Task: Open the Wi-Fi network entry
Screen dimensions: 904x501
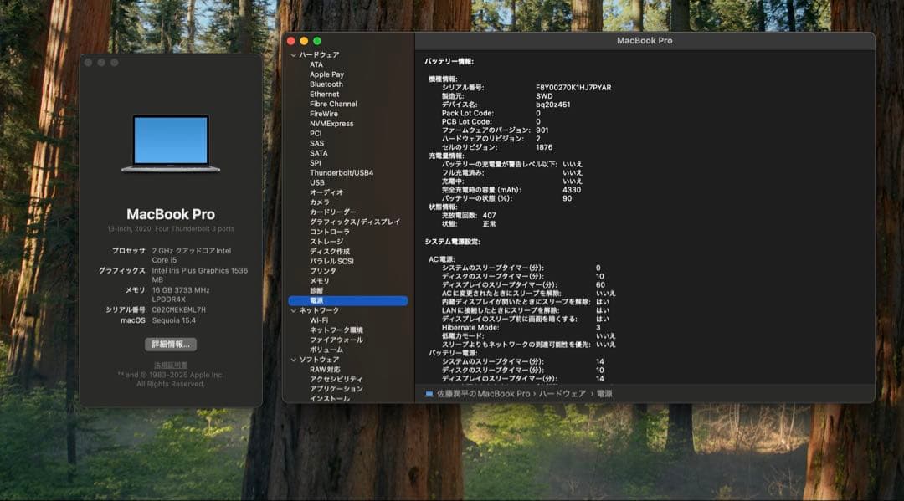Action: pos(319,320)
